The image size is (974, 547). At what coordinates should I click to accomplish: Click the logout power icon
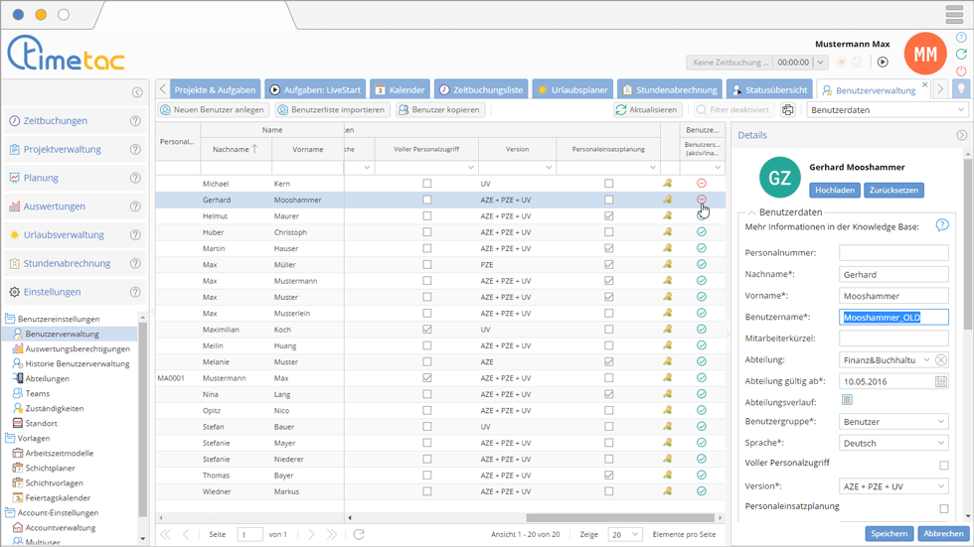pos(961,71)
